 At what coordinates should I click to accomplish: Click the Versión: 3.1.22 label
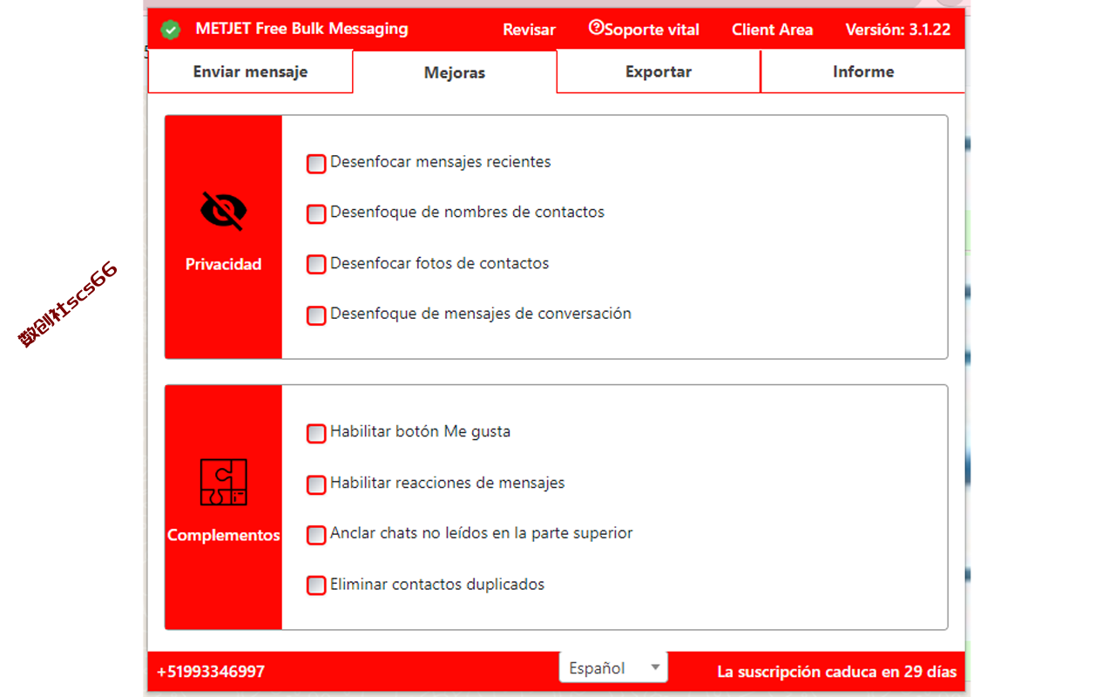click(898, 30)
